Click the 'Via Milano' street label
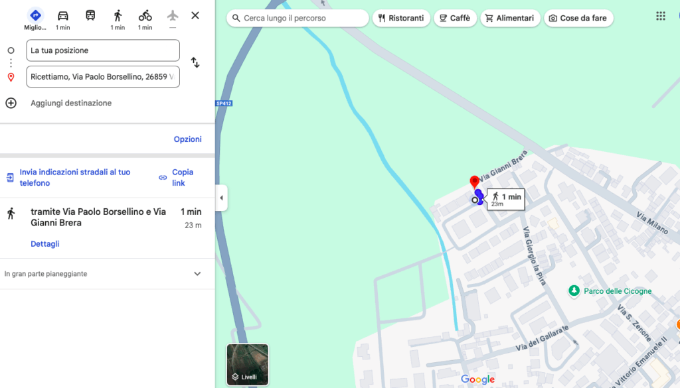Viewport: 680px width, 388px height. tap(652, 222)
